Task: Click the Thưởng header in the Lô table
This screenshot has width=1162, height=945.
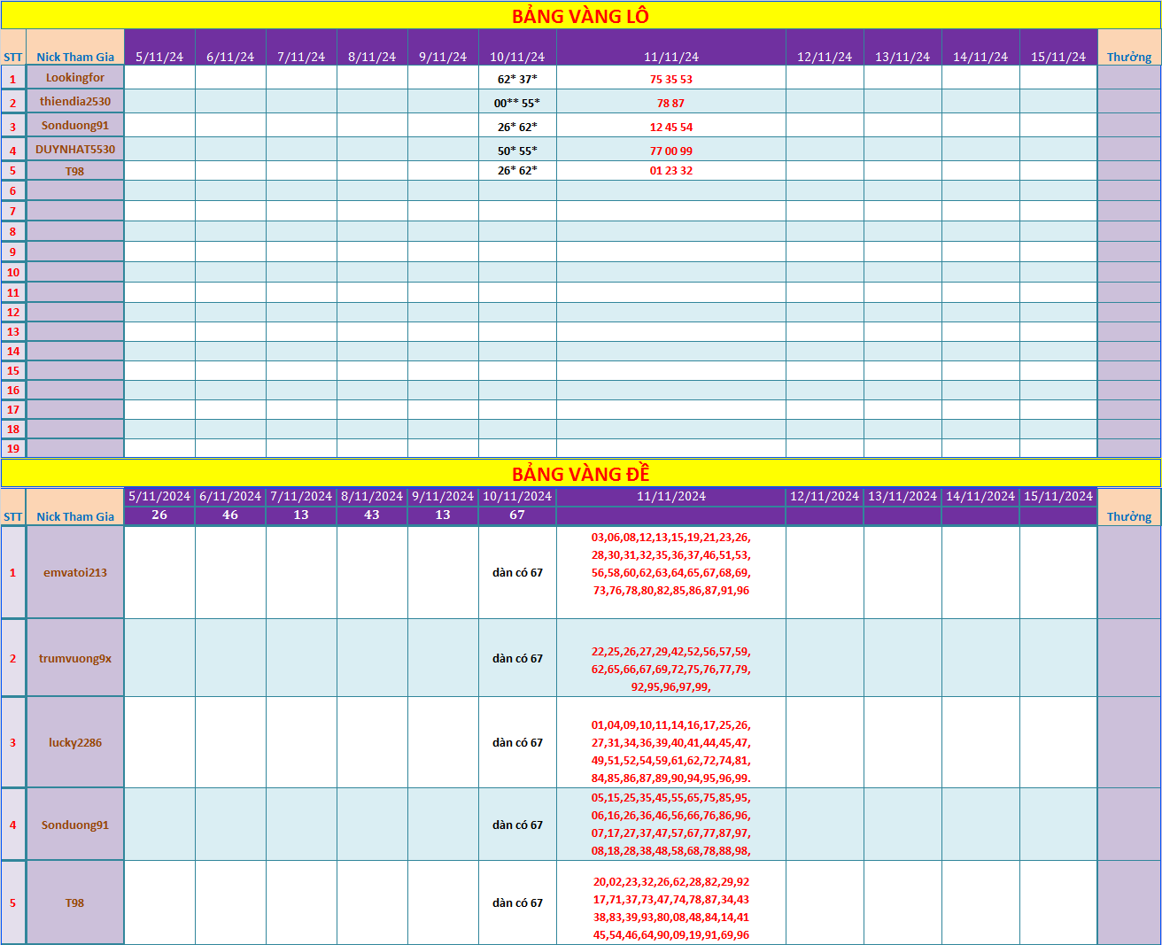Action: pos(1129,48)
